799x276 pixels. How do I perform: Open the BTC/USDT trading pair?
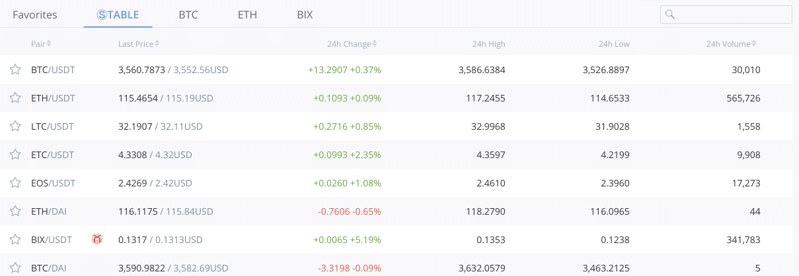53,70
